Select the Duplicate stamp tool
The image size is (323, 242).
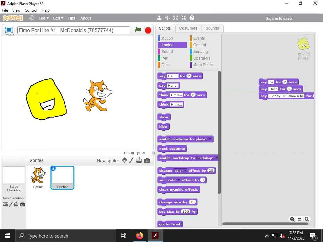click(159, 18)
